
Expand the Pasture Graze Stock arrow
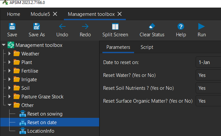(x=10, y=97)
